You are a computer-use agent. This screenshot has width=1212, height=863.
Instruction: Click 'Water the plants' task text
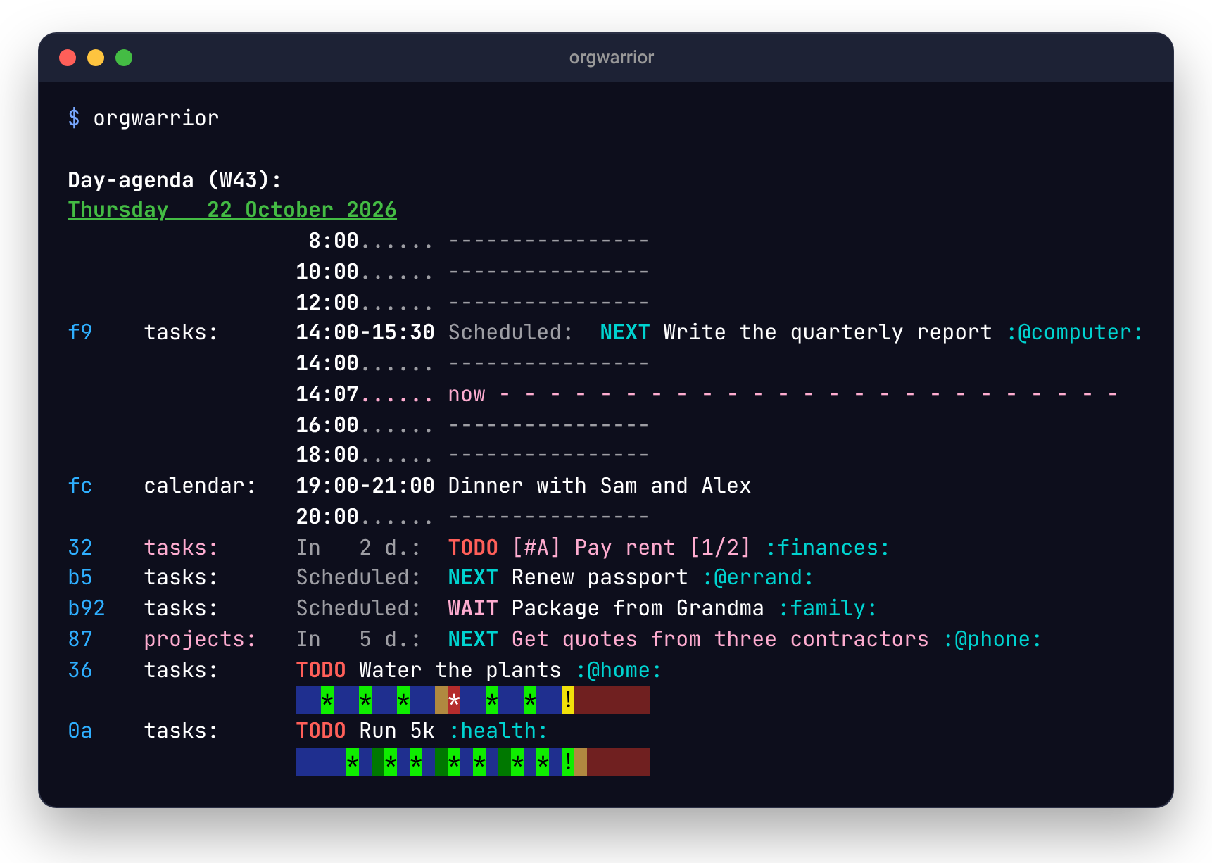[460, 670]
